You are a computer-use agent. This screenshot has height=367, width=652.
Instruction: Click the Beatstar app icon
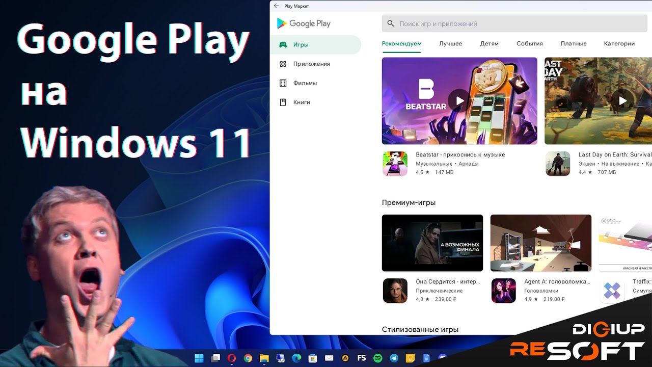[395, 164]
